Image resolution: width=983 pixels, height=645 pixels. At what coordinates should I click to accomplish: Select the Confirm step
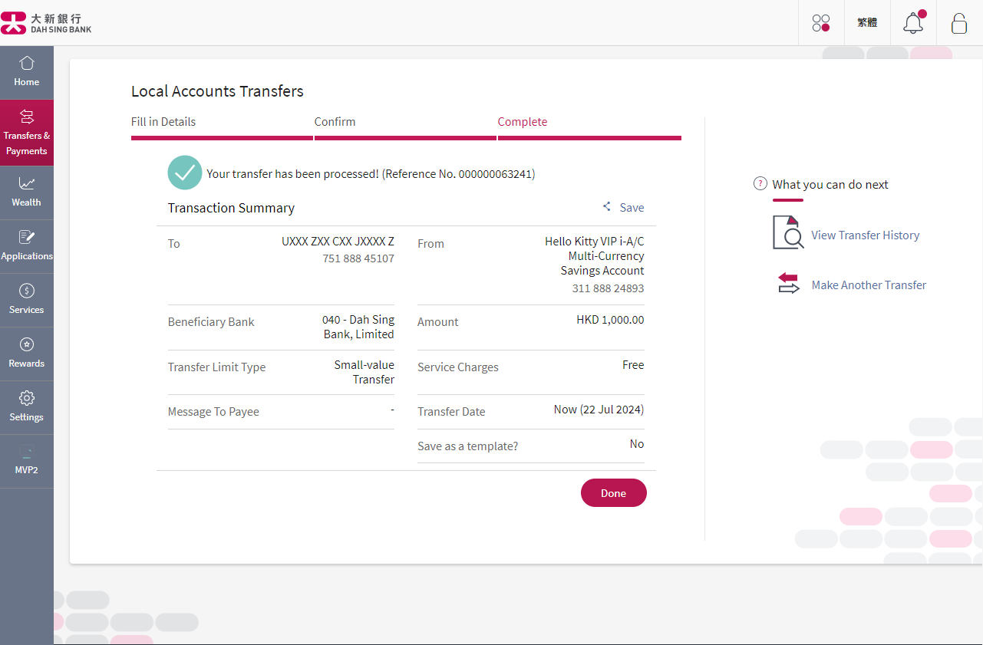click(335, 122)
